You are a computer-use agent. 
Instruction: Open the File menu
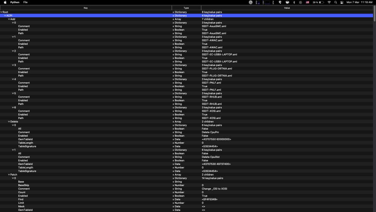tap(25, 2)
